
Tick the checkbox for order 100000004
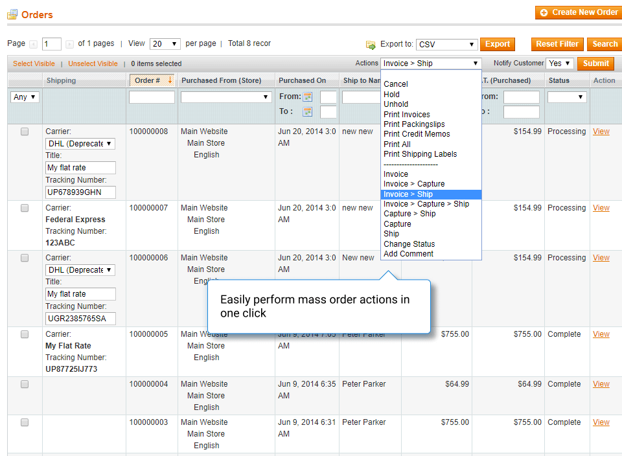click(25, 384)
